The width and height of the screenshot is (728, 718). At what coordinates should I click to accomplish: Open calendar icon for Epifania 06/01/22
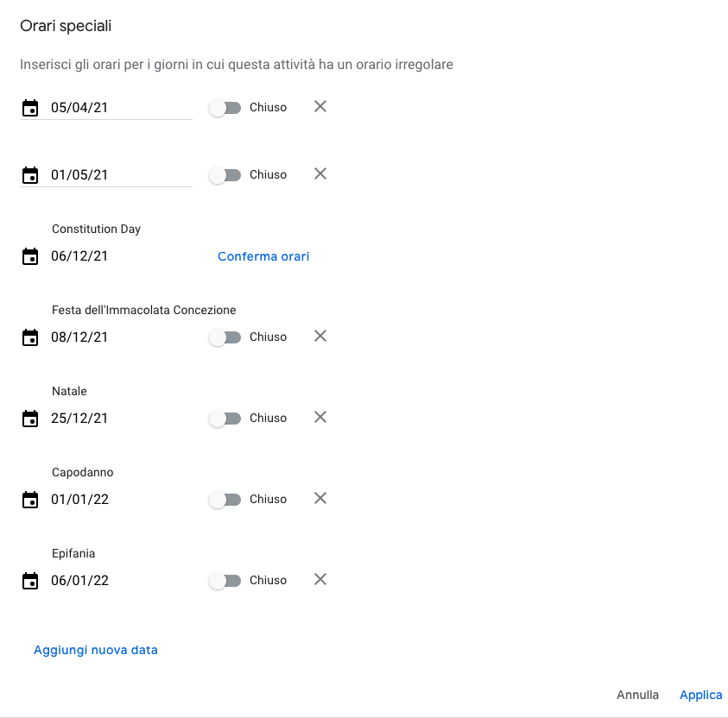pos(30,580)
